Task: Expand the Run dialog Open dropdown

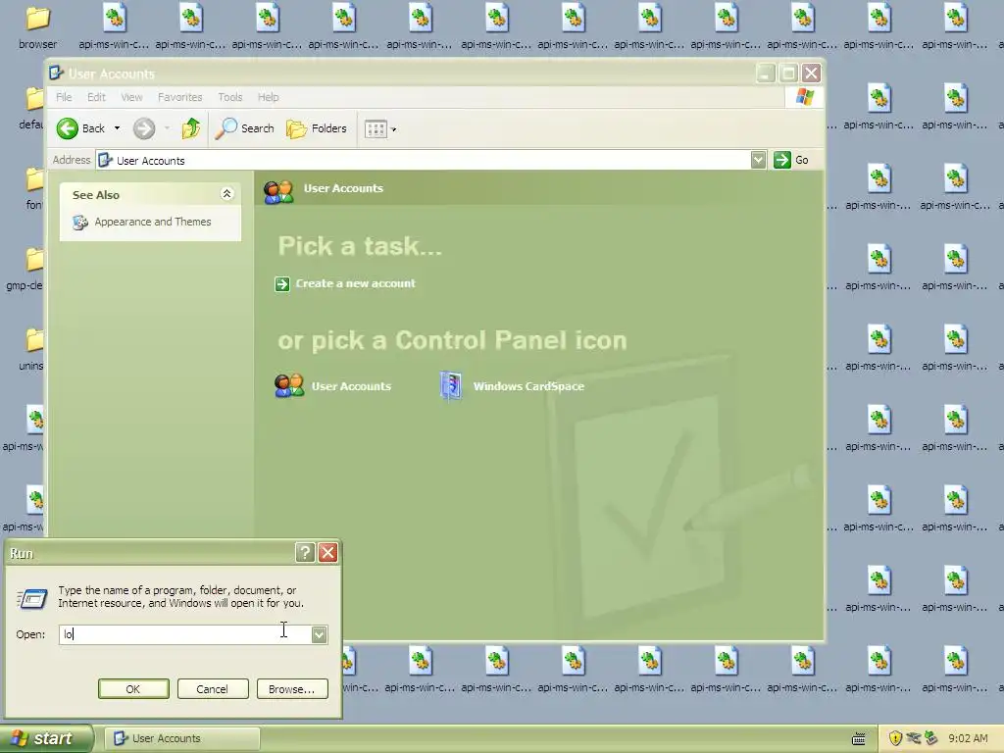Action: point(319,634)
